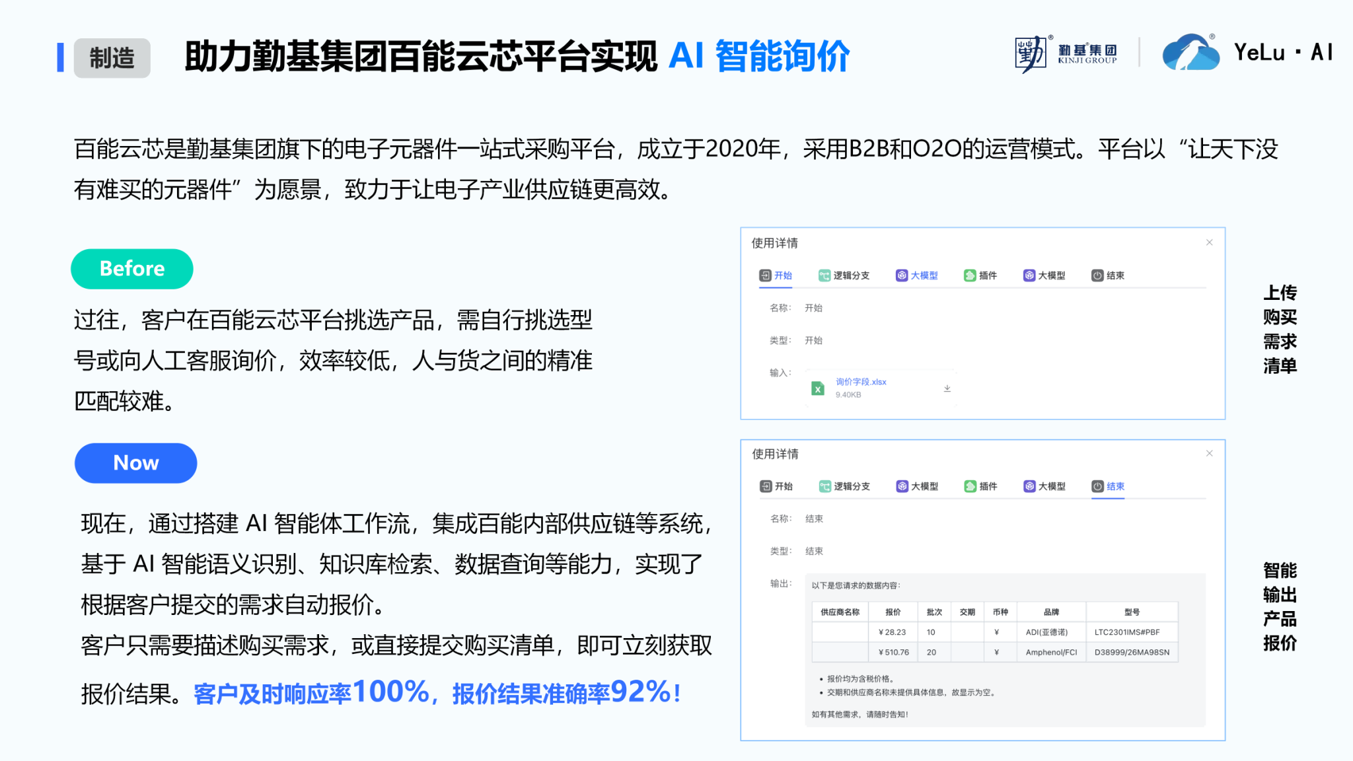Screen dimensions: 1353x761
Task: Click the 智能输出产品报价 side caption
Action: (1280, 606)
